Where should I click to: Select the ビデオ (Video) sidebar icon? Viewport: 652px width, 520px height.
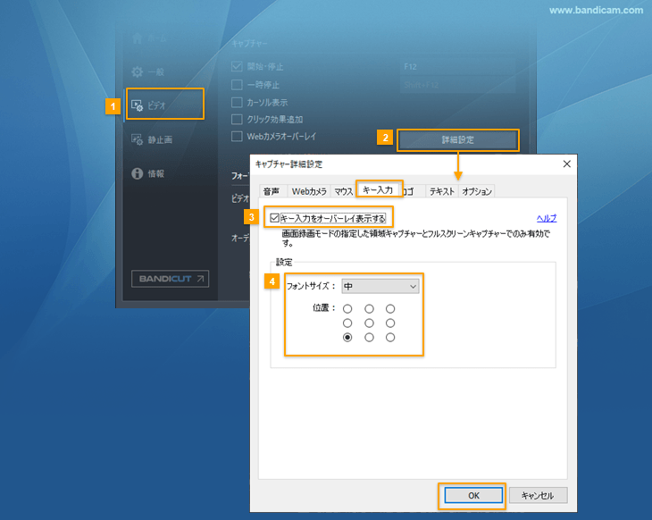pos(138,105)
